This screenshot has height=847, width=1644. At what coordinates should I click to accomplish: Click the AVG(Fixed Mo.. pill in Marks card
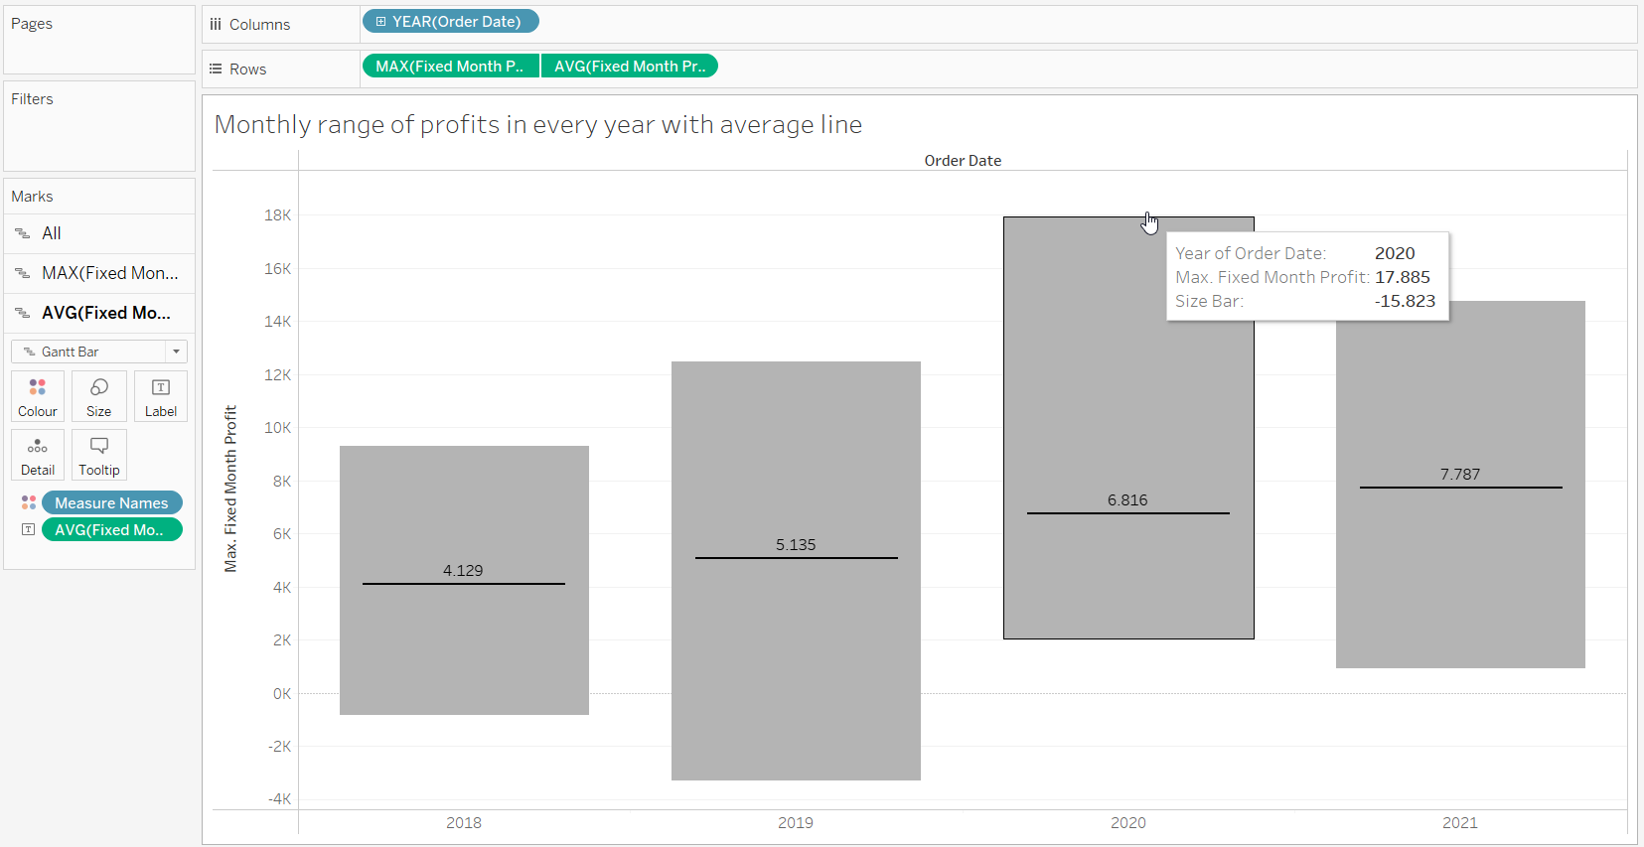(x=112, y=529)
